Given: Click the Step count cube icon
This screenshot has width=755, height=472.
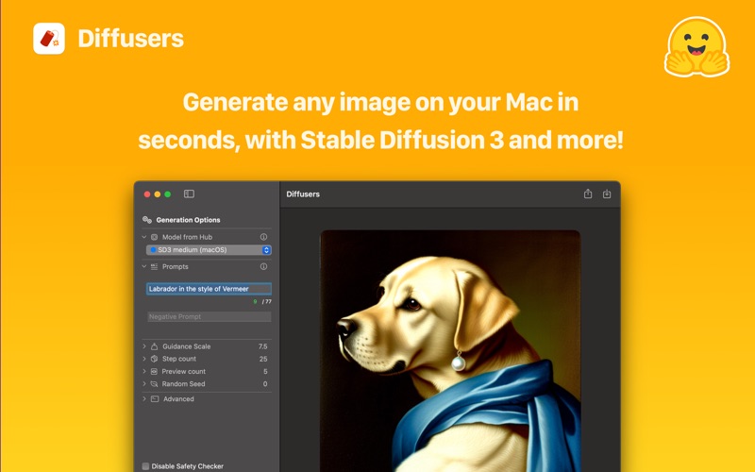Looking at the screenshot, I should (154, 359).
